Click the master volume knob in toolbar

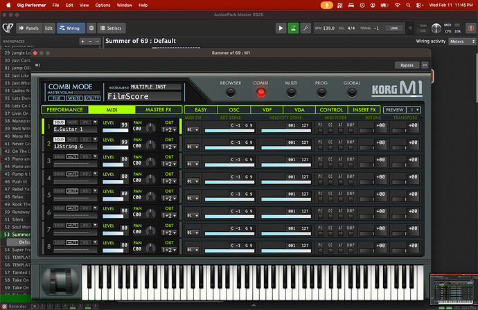click(436, 28)
